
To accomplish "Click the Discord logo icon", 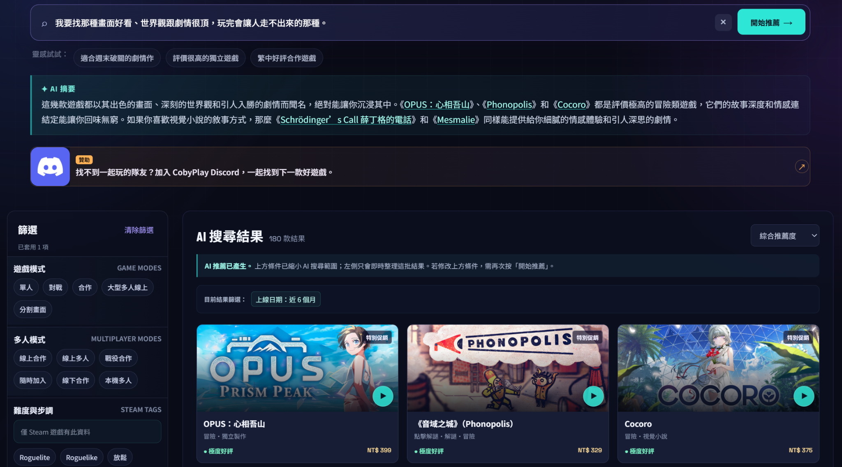I will (x=50, y=167).
